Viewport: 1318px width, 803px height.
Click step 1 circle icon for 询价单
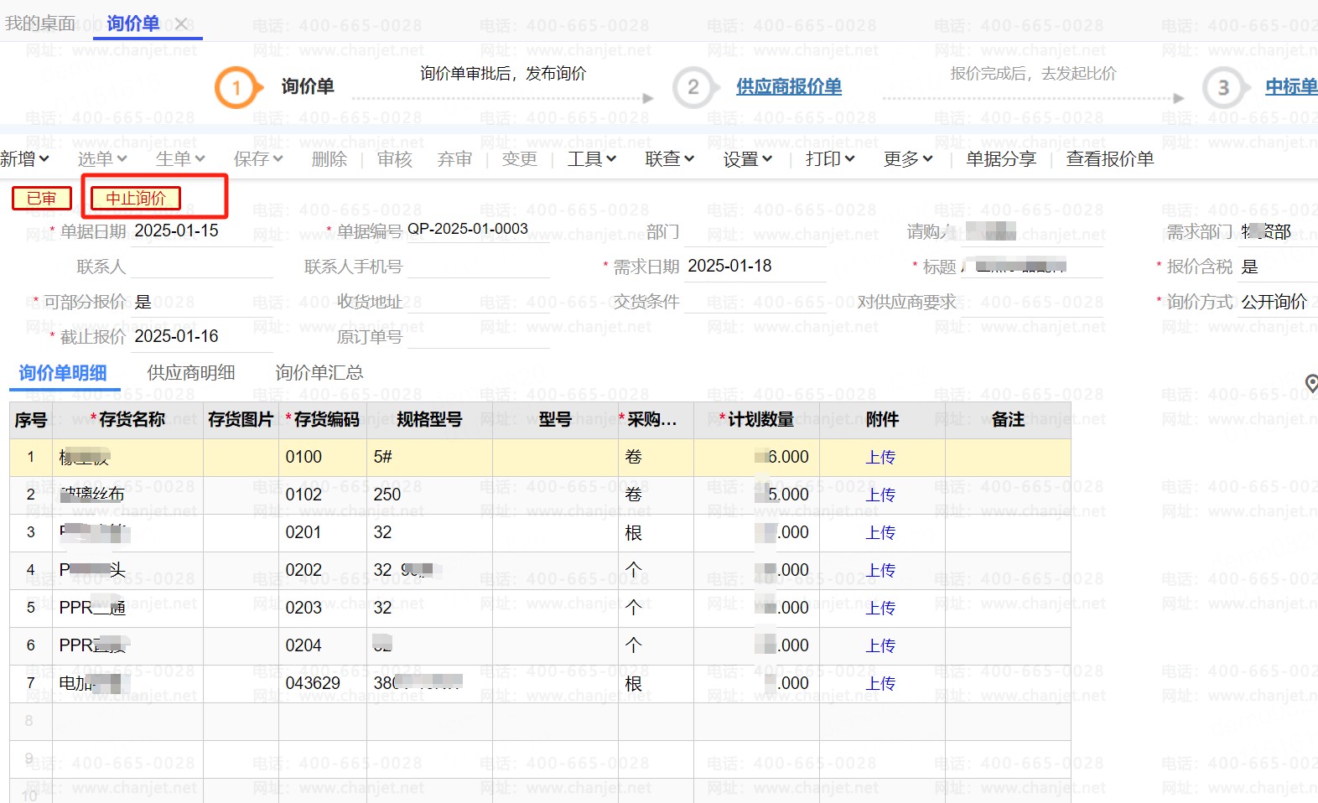(x=236, y=87)
